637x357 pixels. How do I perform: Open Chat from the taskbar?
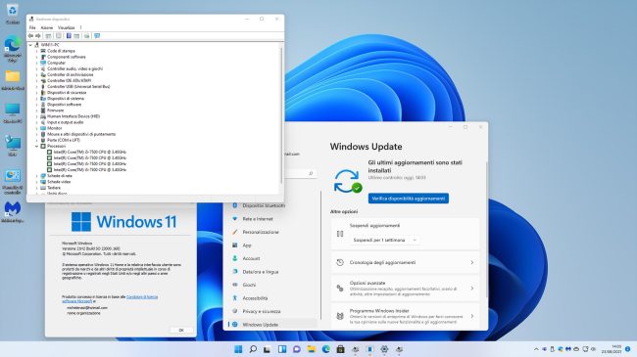tap(297, 349)
